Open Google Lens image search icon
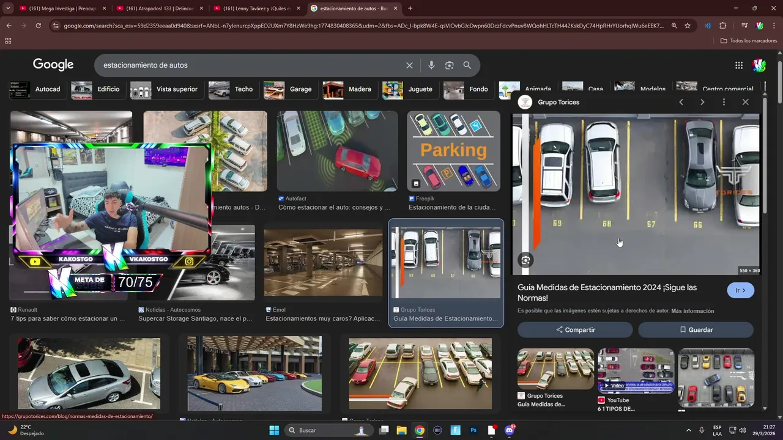783x440 pixels. tap(450, 65)
